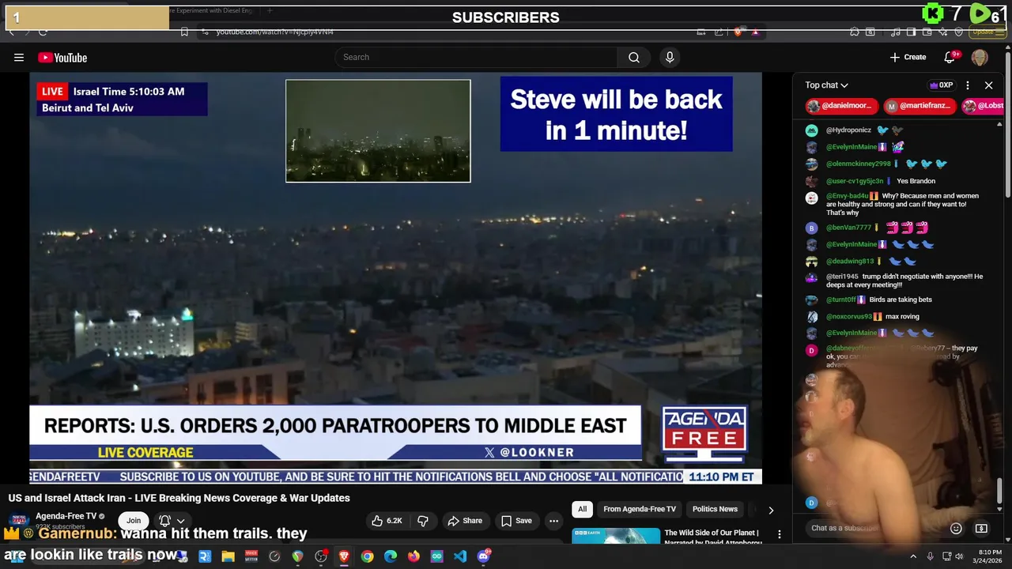Click the Create button

pos(908,57)
